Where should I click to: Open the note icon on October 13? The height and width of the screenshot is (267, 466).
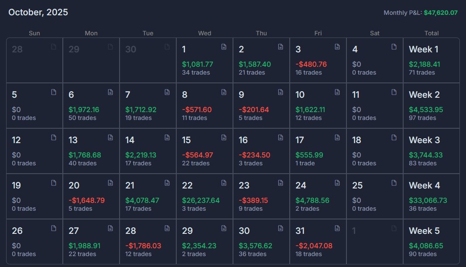pyautogui.click(x=110, y=137)
